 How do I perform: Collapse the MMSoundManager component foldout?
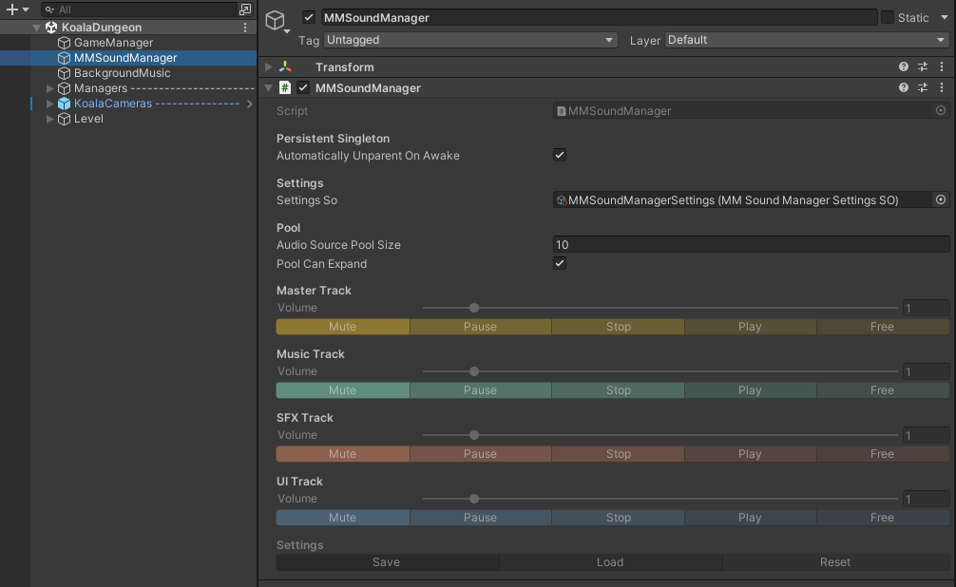268,87
